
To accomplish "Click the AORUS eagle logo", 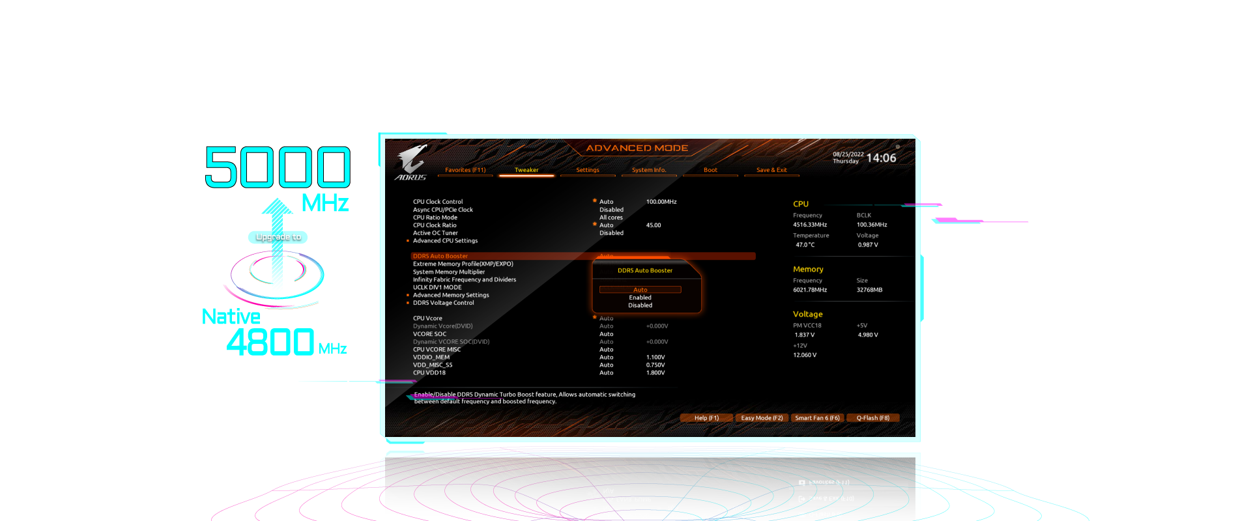I will [411, 162].
